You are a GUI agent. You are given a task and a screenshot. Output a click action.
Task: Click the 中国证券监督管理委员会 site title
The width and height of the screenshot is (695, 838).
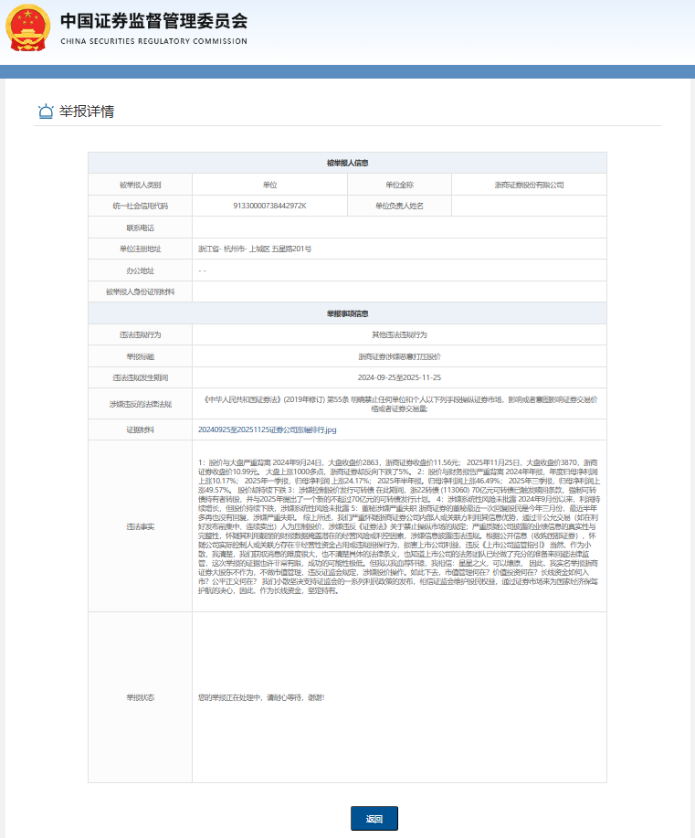click(153, 21)
